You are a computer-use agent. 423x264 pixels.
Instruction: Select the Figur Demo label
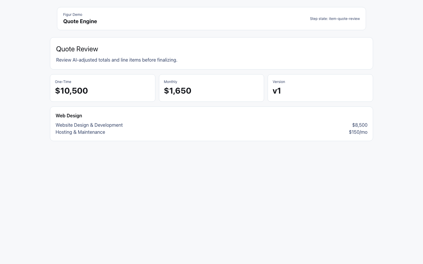[73, 14]
